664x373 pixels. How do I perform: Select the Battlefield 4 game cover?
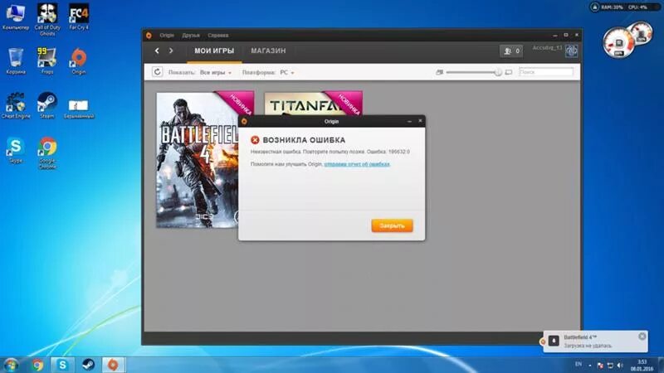point(198,160)
